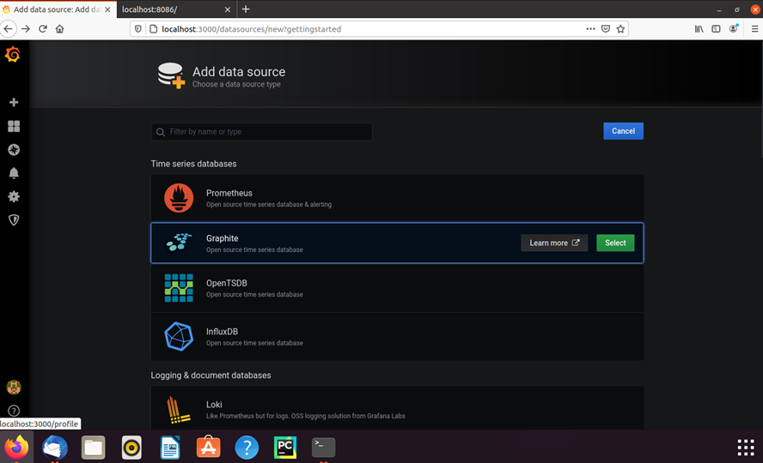The image size is (763, 463).
Task: Switch to the Add data source tab
Action: (58, 9)
